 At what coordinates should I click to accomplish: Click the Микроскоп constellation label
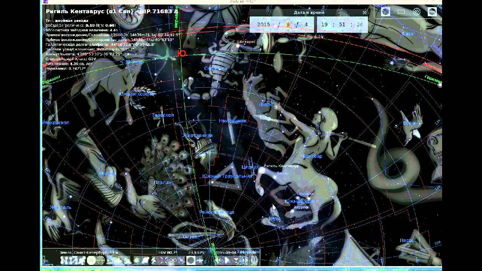(x=56, y=123)
